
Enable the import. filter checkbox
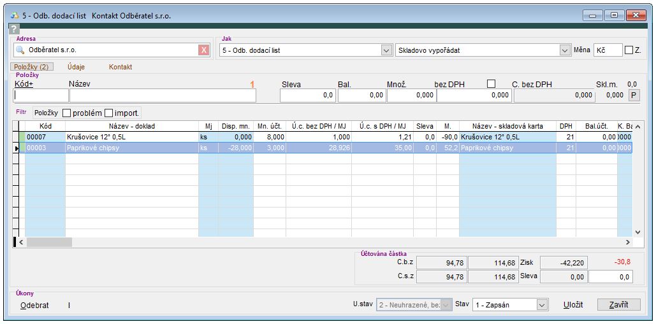tap(108, 113)
